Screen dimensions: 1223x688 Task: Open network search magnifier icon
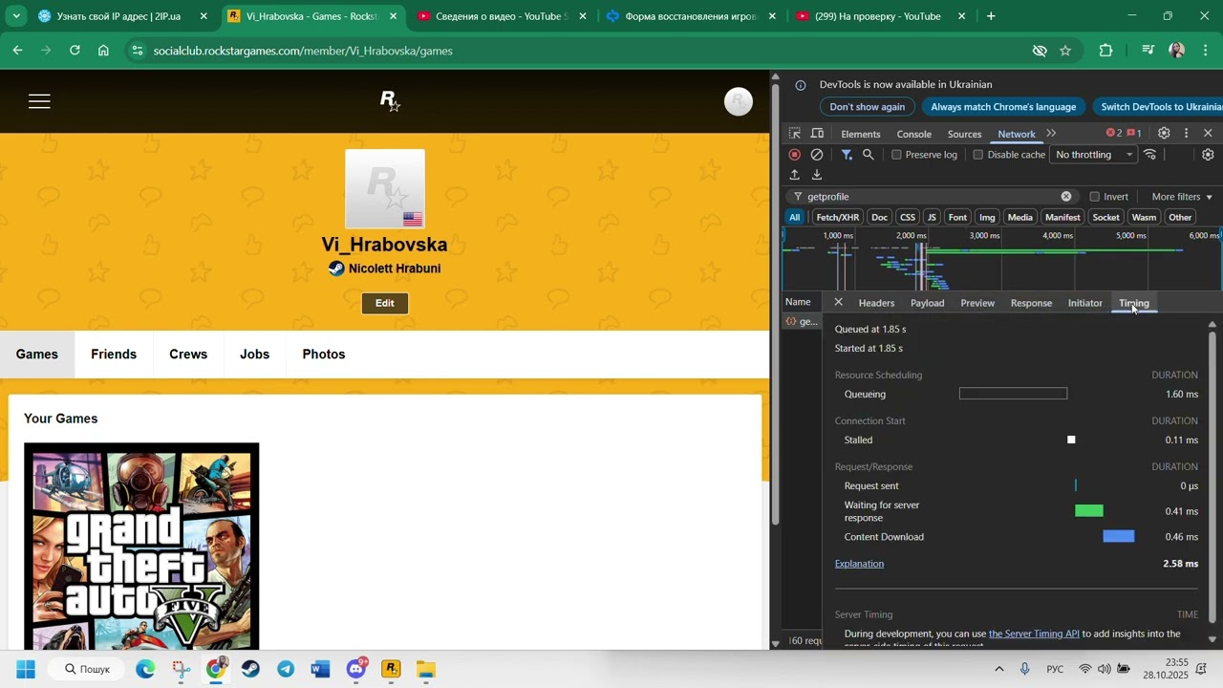pos(868,155)
